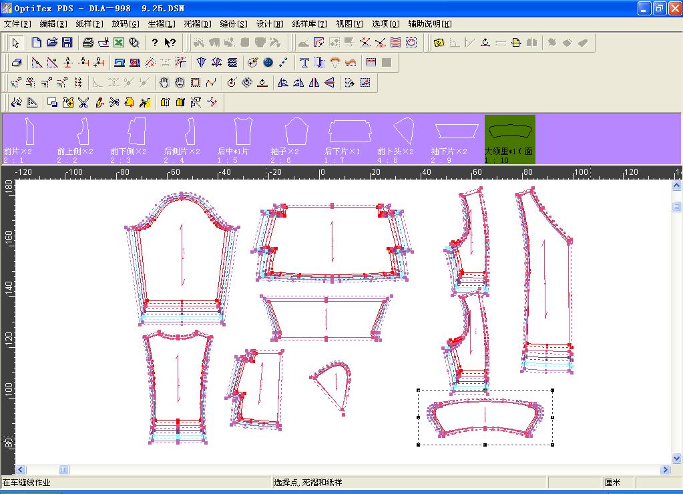Select the polyline zigzag draw tool
The image size is (683, 494).
[211, 82]
